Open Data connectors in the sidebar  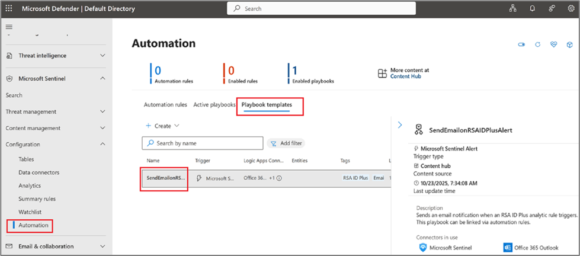click(x=39, y=172)
